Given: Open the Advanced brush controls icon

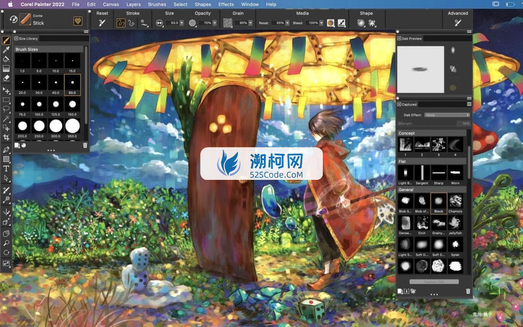Looking at the screenshot, I should [458, 23].
